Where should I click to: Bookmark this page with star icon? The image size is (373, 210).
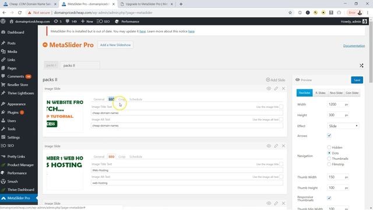(x=290, y=13)
